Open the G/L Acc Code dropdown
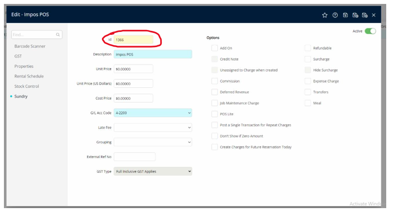This screenshot has height=214, width=397. tap(152, 113)
